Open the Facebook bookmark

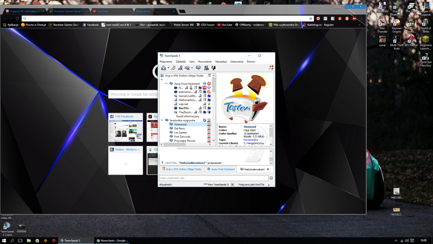[x=90, y=25]
